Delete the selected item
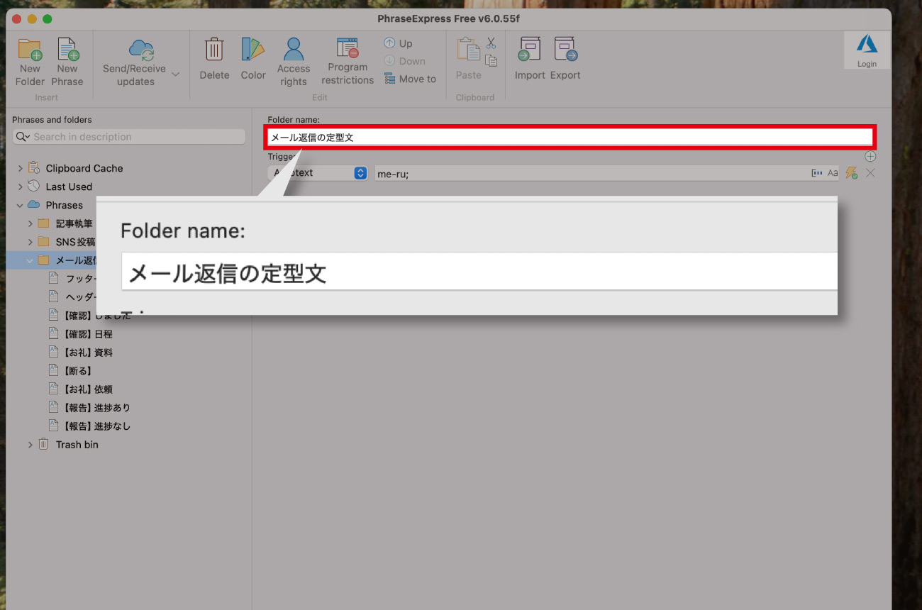 point(214,59)
